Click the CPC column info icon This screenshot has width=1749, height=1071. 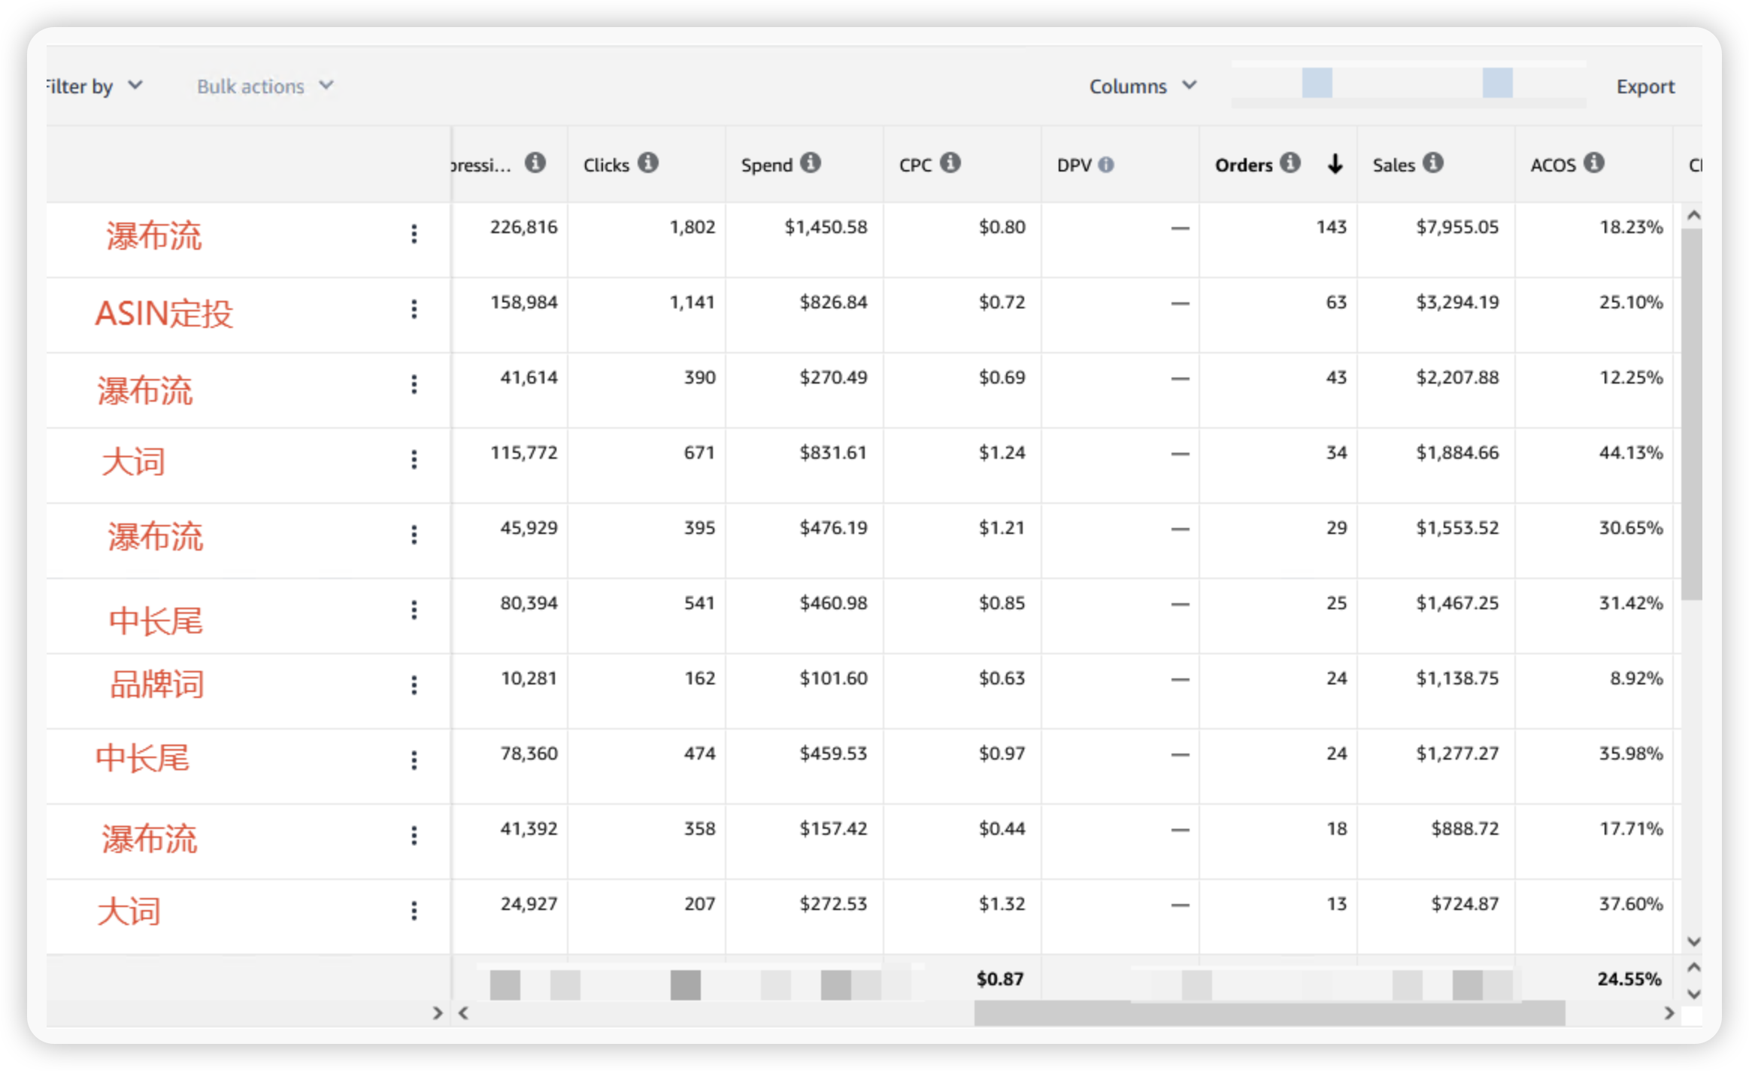(x=950, y=162)
